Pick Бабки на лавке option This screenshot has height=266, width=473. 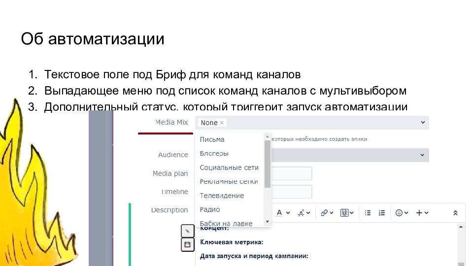pyautogui.click(x=226, y=223)
